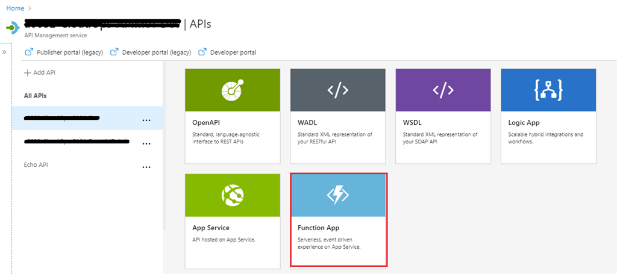Pick the Function App tile icon
Image resolution: width=617 pixels, height=274 pixels.
point(337,195)
